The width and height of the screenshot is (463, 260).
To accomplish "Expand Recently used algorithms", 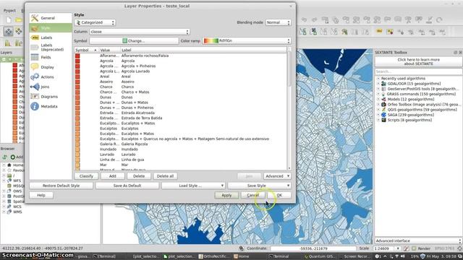I will [378, 79].
